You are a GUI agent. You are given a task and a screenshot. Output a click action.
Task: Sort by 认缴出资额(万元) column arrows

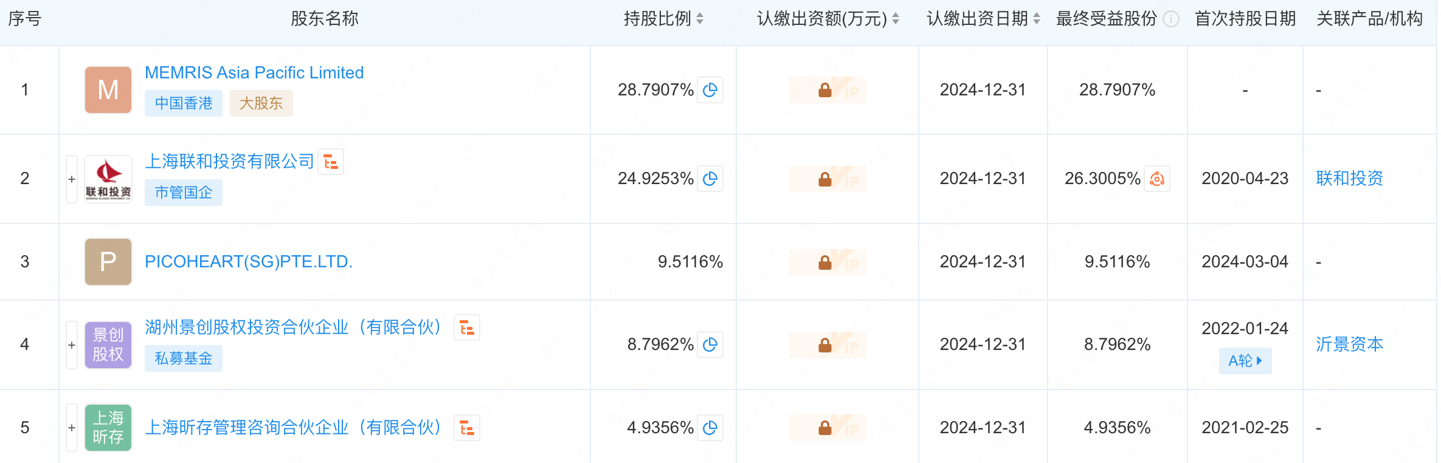click(x=896, y=19)
